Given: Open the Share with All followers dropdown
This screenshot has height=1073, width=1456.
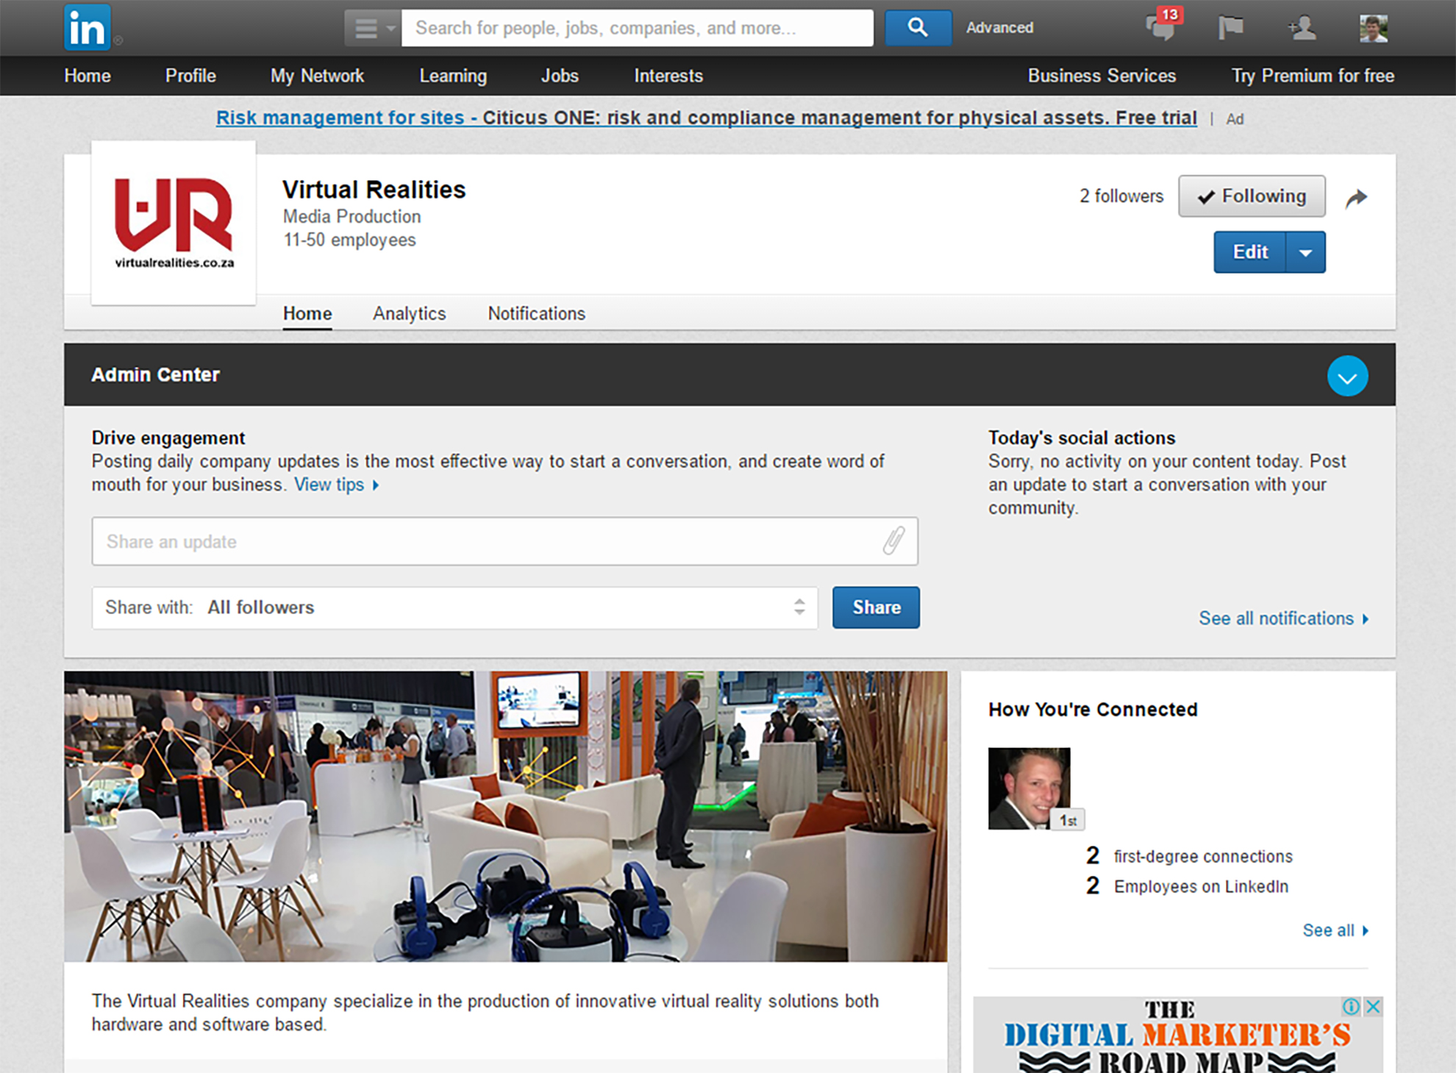Looking at the screenshot, I should [454, 607].
